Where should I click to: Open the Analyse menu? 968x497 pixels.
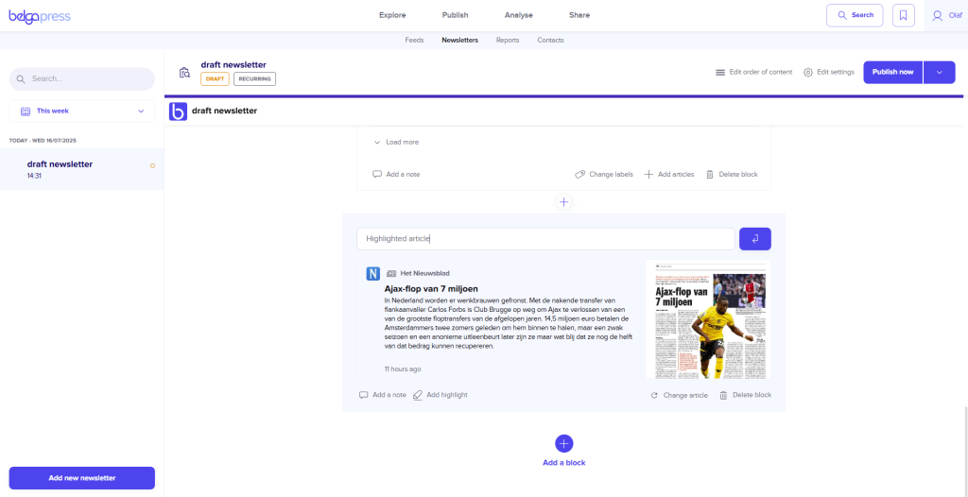[x=518, y=15]
